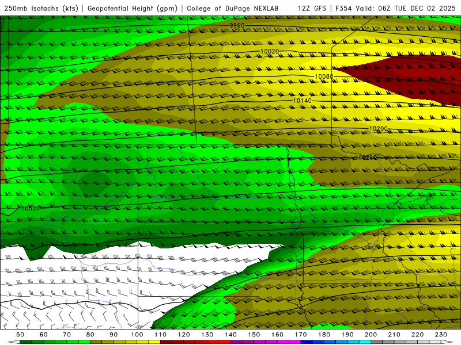The image size is (461, 345).
Task: Click the "College of DuPage NEXLAB" label
Action: point(233,8)
